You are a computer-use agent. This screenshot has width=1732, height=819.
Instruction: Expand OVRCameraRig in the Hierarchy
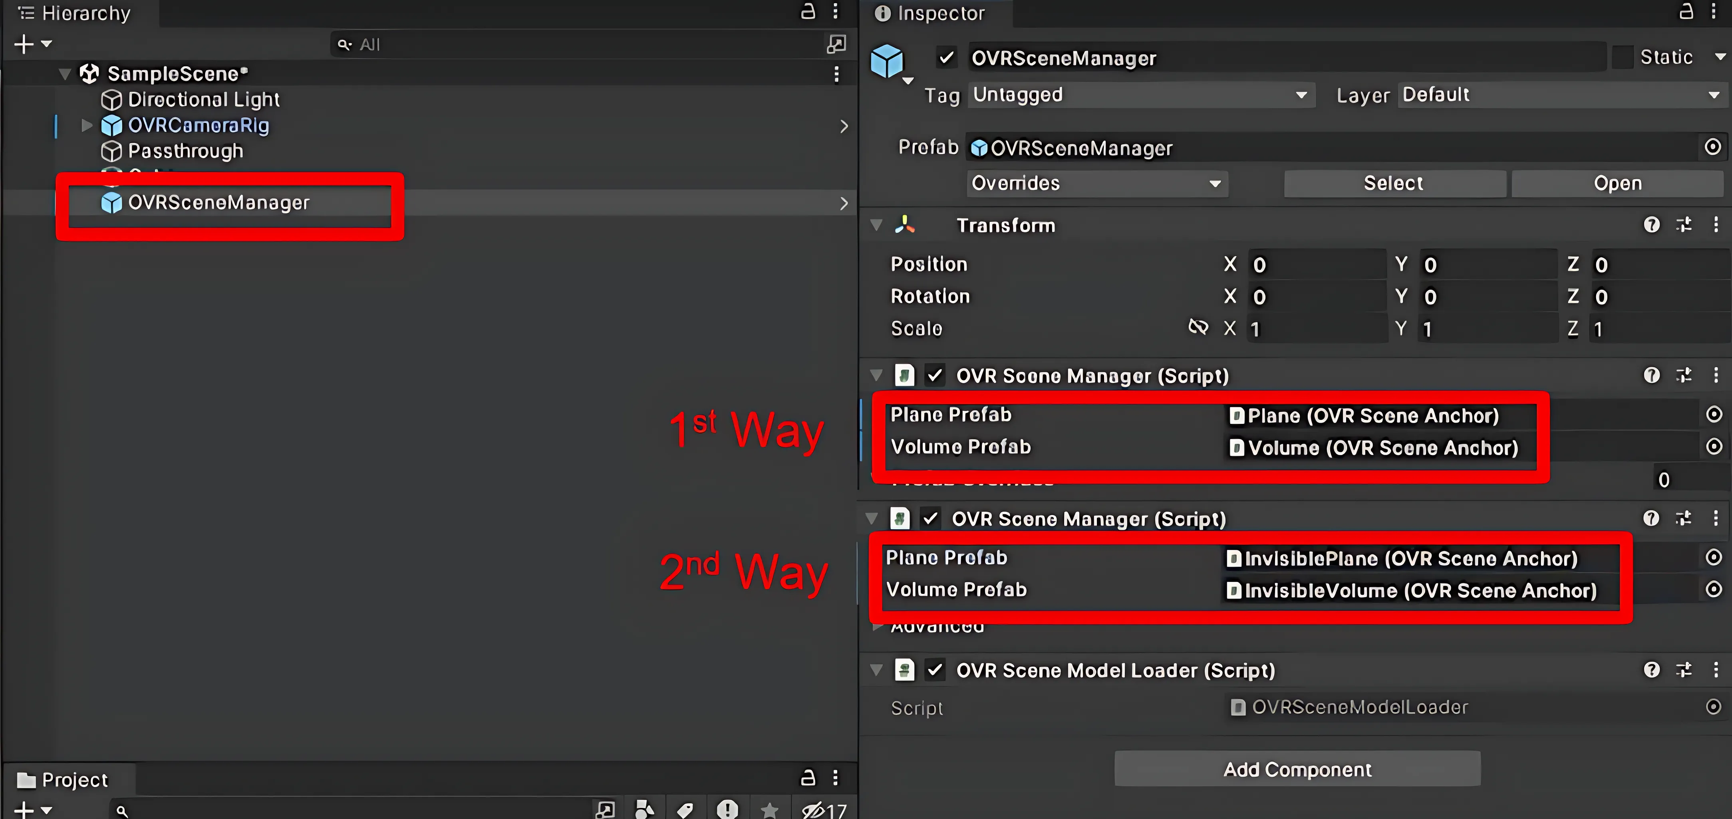(x=85, y=125)
